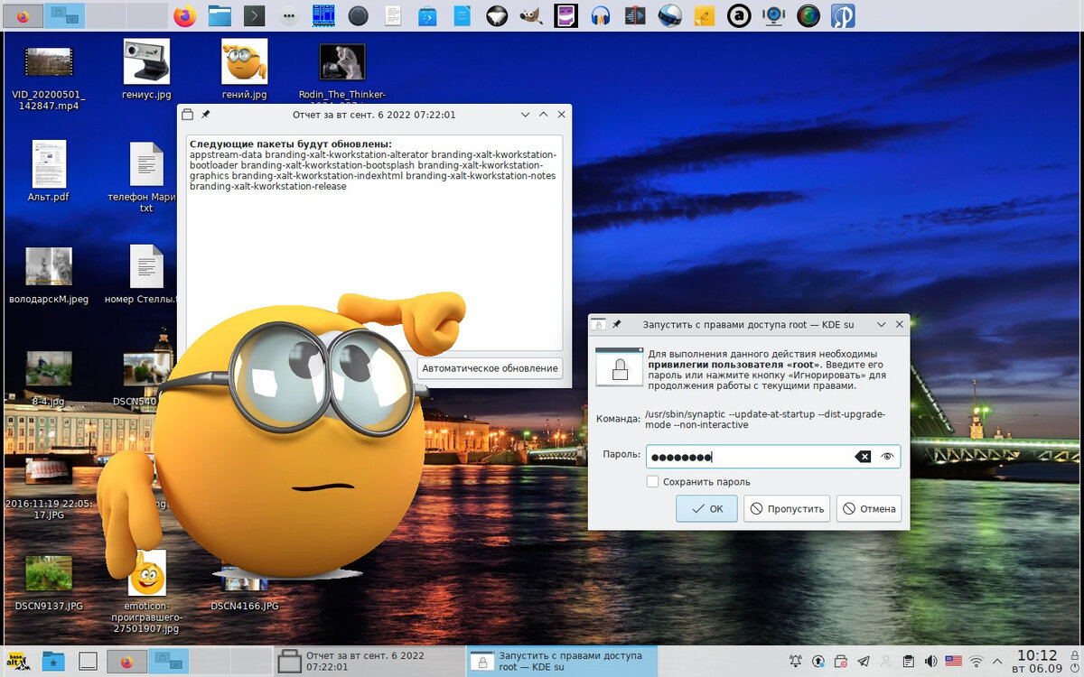The image size is (1084, 677).
Task: Click the show desktop icon in bottom panel
Action: [88, 662]
